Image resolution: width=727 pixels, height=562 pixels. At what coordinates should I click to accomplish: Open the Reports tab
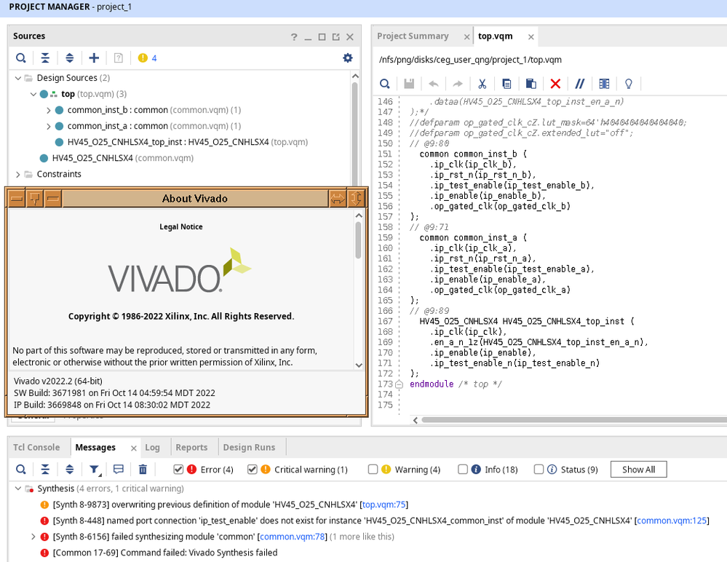(191, 448)
